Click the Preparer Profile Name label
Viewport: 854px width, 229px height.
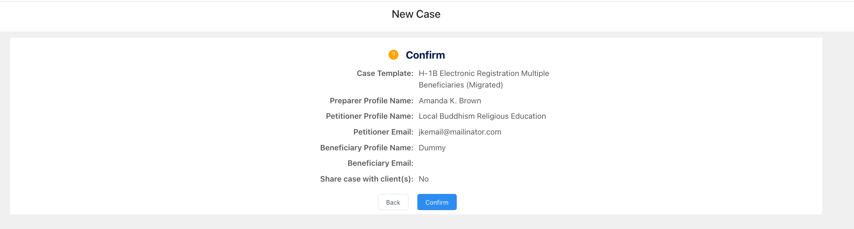pyautogui.click(x=371, y=101)
